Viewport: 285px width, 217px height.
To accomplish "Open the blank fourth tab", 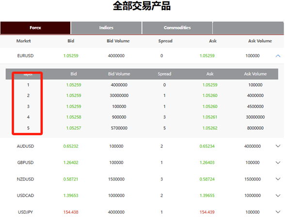I will coord(248,28).
